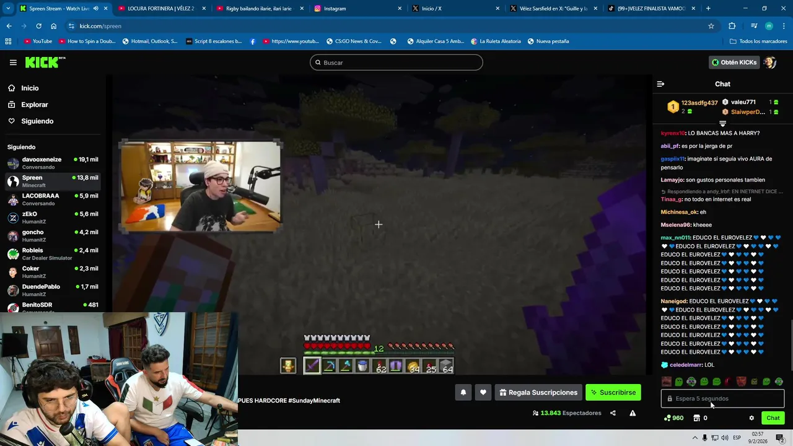Bookmark this page with star icon
793x446 pixels.
[711, 26]
